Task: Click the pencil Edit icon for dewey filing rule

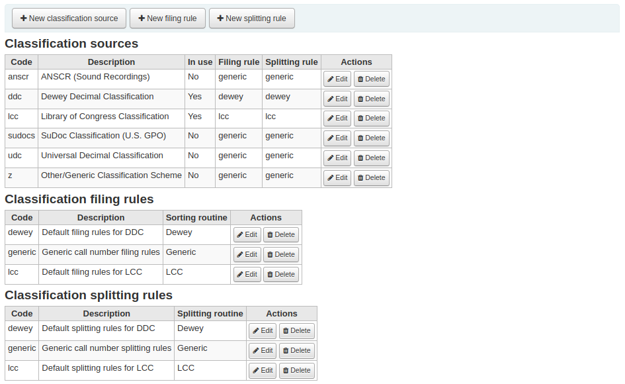Action: click(x=241, y=234)
